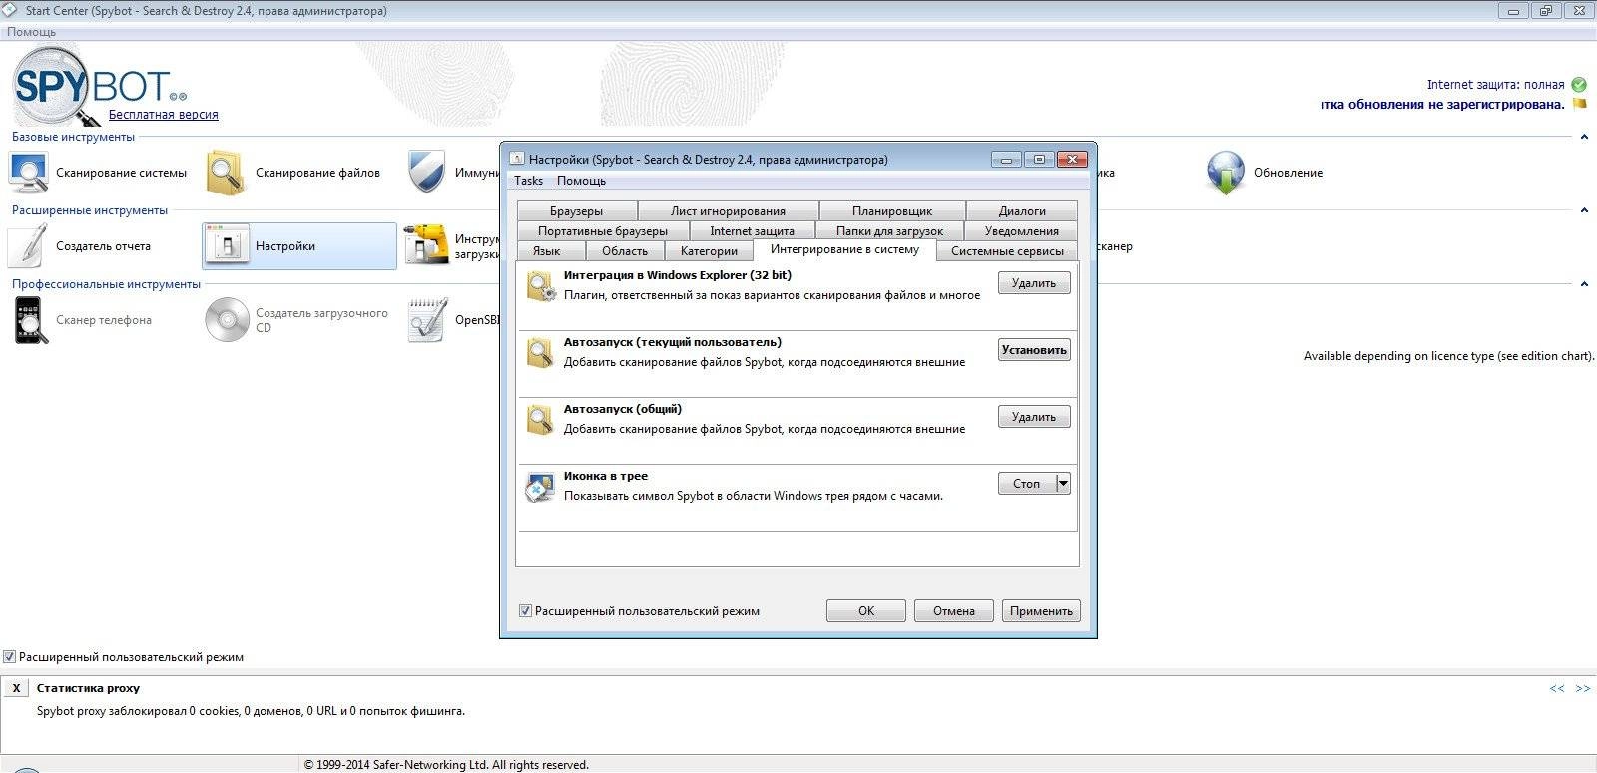The image size is (1597, 773).
Task: Switch to the Браузеры tab
Action: coord(577,211)
